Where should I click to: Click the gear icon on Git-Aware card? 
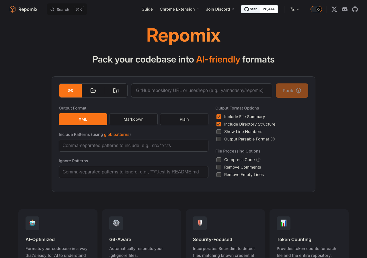pos(116,223)
